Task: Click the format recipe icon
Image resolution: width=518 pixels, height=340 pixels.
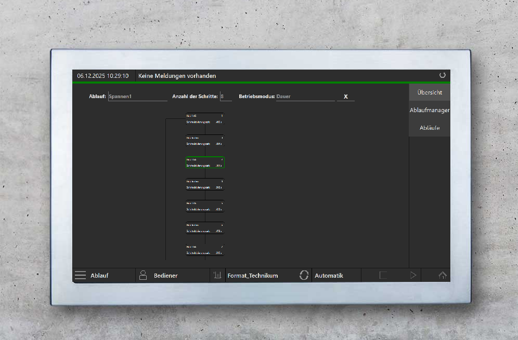Action: pyautogui.click(x=217, y=276)
